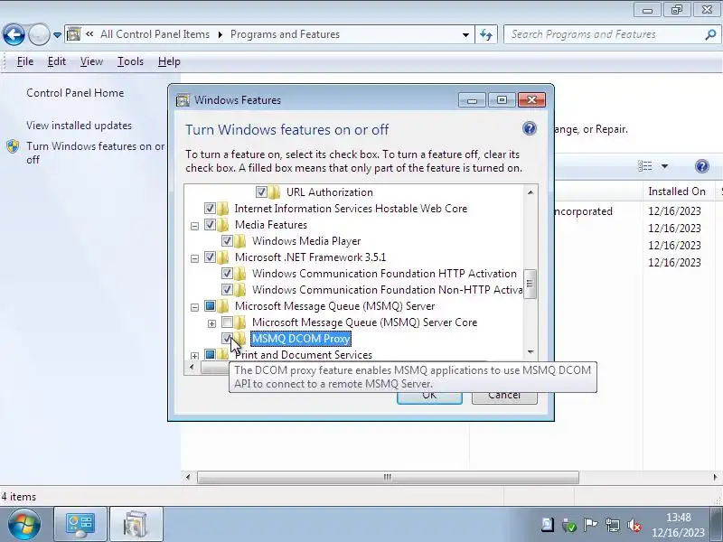This screenshot has width=723, height=542.
Task: Click Turn Windows features on or off link
Action: click(96, 153)
